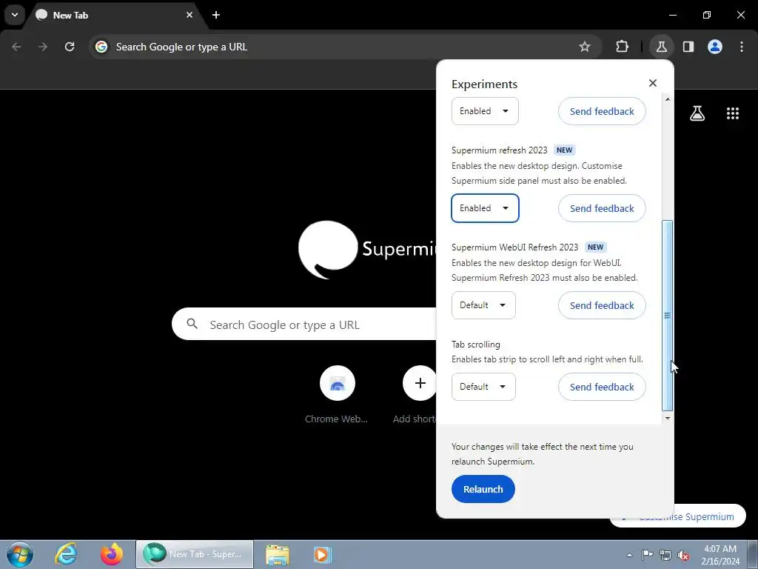758x569 pixels.
Task: Launch Internet Explorer from the taskbar
Action: 66,554
